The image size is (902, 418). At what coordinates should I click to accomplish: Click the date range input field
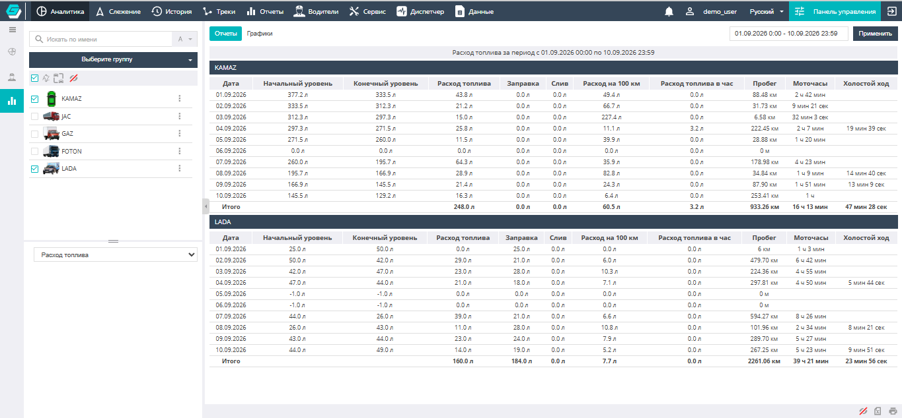click(789, 34)
